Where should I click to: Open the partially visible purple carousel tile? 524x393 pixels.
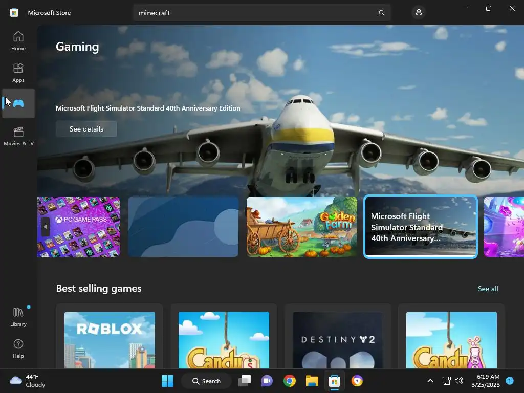[x=504, y=227]
